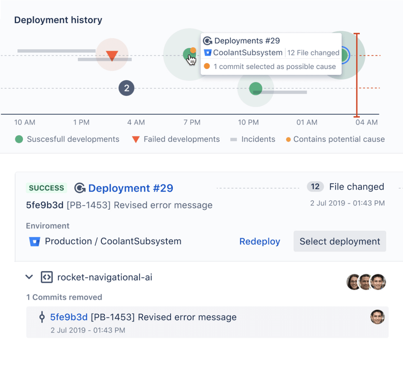Viewport: 403px width, 367px height.
Task: Collapse the rocket-navigational-ai section
Action: point(29,277)
